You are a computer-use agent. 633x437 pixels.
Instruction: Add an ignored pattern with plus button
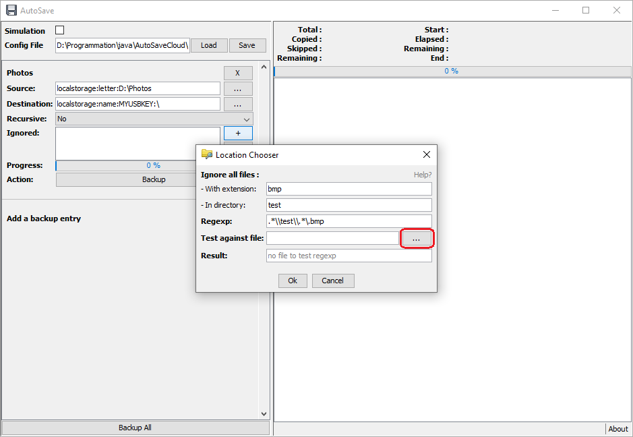pos(238,133)
